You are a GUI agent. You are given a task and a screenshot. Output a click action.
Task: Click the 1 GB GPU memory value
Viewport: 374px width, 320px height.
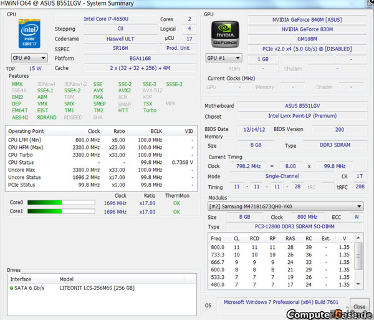pyautogui.click(x=263, y=59)
